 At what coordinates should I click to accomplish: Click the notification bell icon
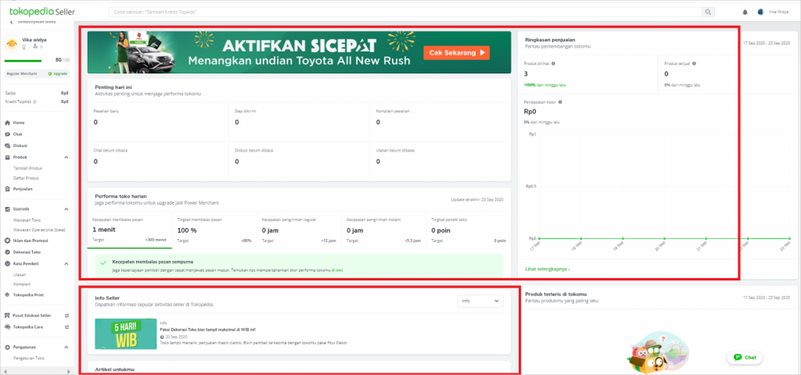click(x=745, y=12)
